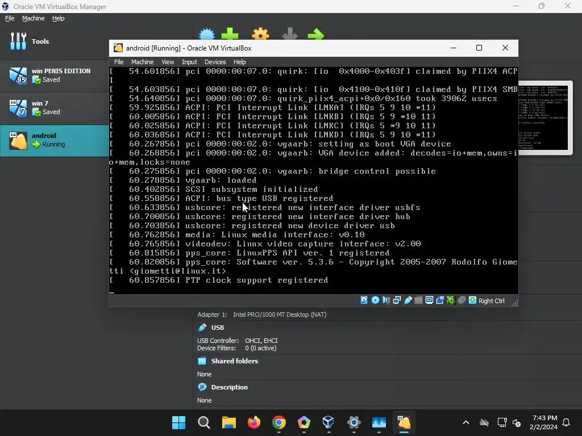
Task: Maximize the android VM window
Action: 479,48
